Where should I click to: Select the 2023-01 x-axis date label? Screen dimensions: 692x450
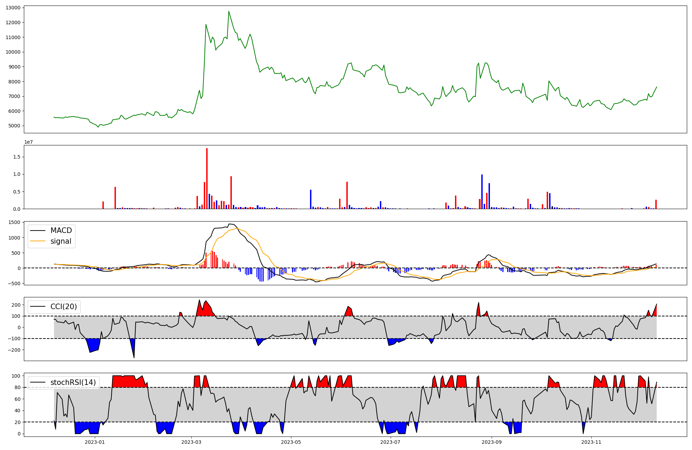pos(94,442)
